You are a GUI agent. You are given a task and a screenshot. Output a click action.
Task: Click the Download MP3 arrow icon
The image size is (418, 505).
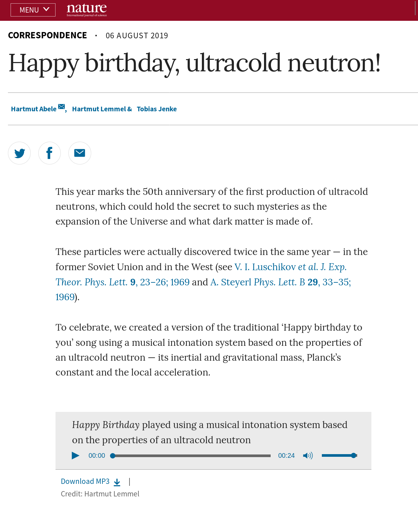point(117,483)
